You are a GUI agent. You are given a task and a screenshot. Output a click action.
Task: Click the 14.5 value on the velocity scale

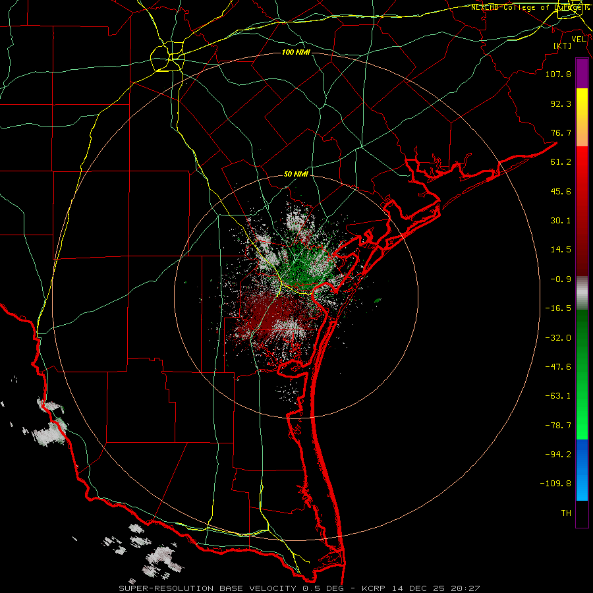(561, 250)
